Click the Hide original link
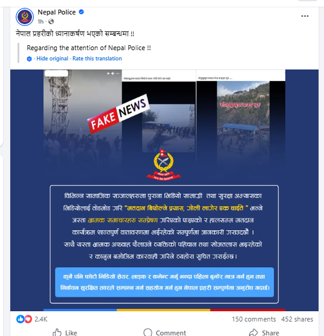Viewport: 324px width, 336px height. pyautogui.click(x=52, y=59)
